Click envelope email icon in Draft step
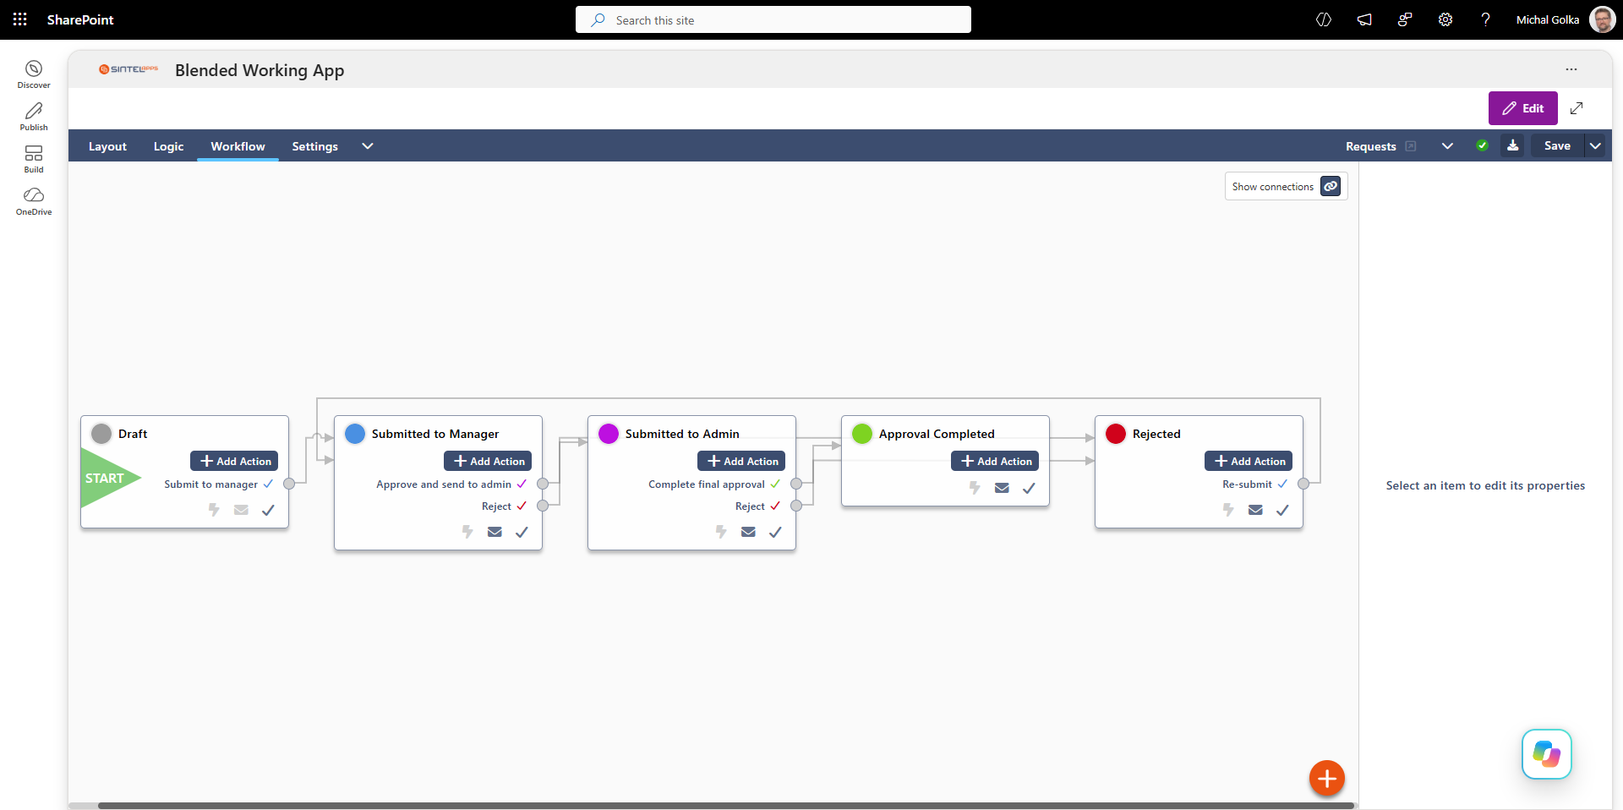1623x810 pixels. pyautogui.click(x=241, y=510)
